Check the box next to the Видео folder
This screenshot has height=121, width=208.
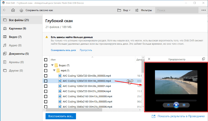(x=46, y=65)
